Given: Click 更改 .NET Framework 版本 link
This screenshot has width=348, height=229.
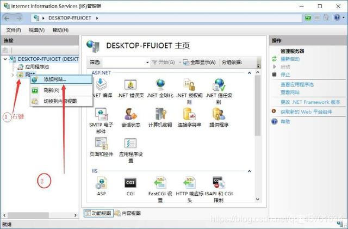Looking at the screenshot, I should pyautogui.click(x=310, y=102).
